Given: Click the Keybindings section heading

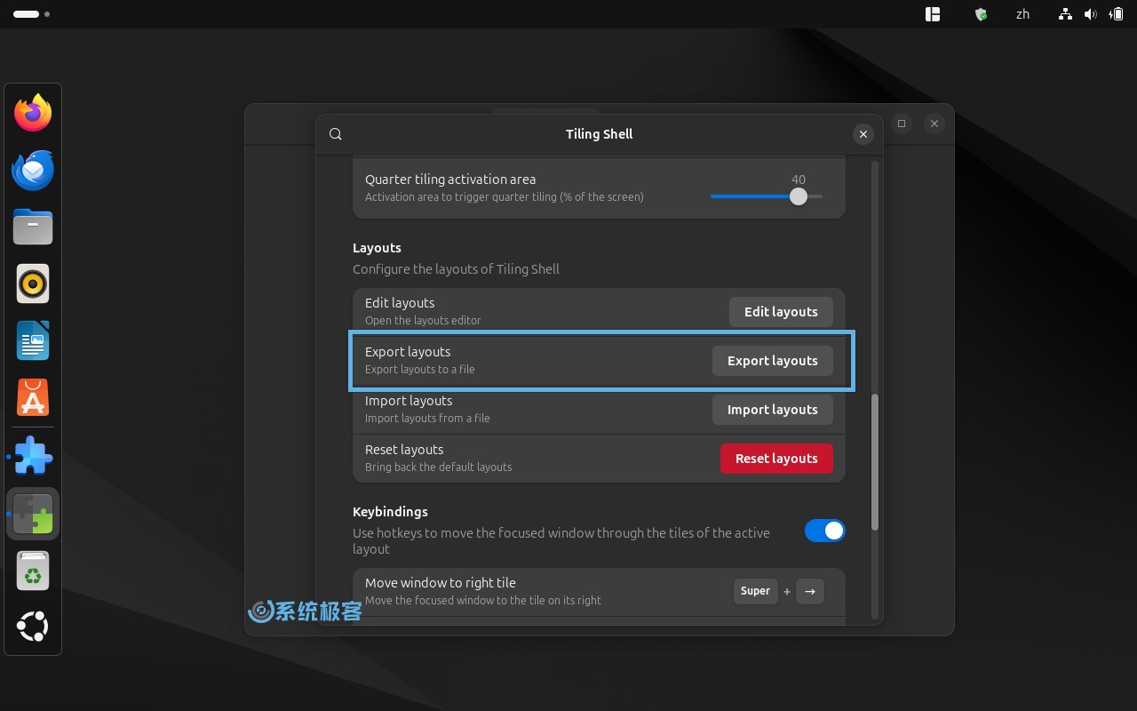Looking at the screenshot, I should (390, 512).
